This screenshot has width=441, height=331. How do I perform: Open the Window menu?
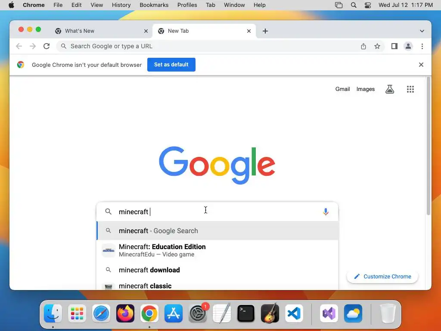click(234, 5)
